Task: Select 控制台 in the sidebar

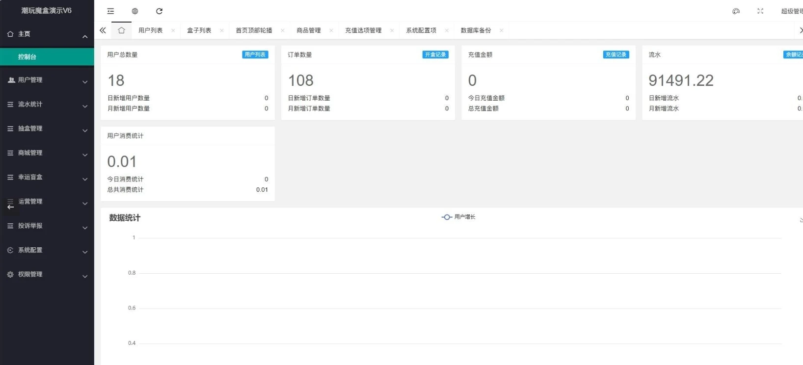Action: point(47,57)
